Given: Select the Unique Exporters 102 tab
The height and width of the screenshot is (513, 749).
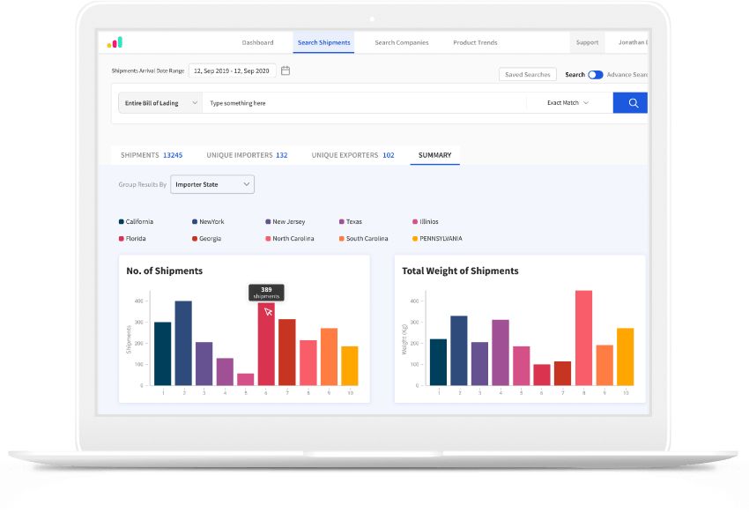Looking at the screenshot, I should click(352, 155).
